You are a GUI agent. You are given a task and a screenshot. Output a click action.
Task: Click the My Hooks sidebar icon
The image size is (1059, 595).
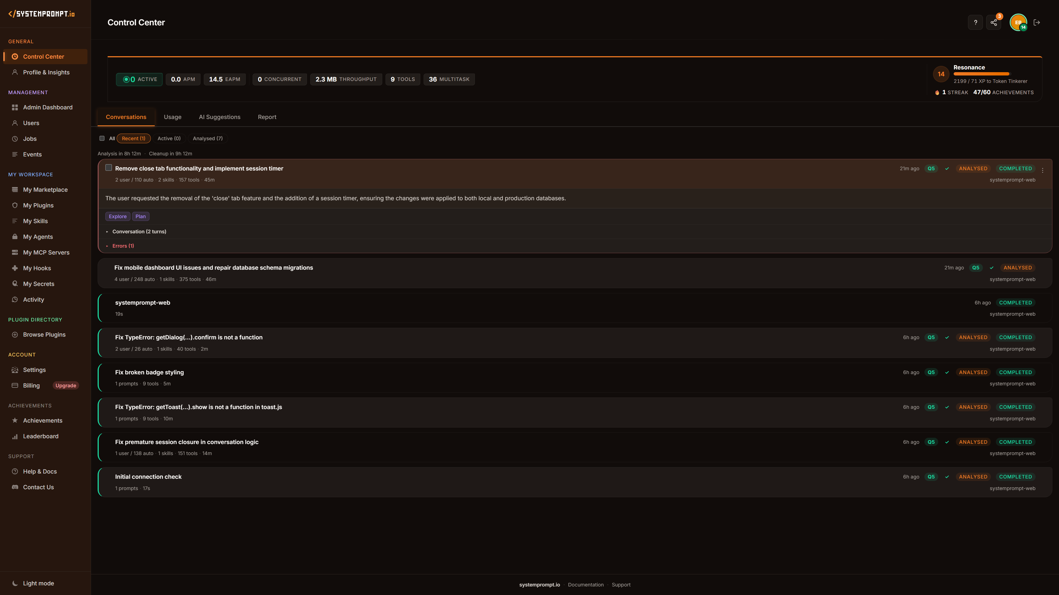[15, 268]
